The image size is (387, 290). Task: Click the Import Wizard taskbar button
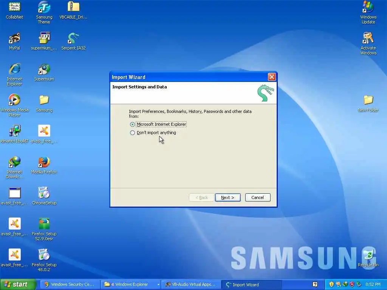pos(251,285)
